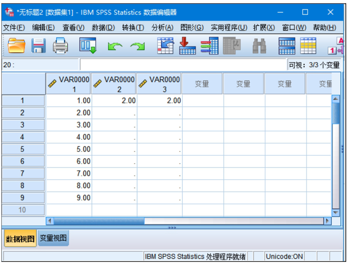Switch to the 变量视图 tab
Image resolution: width=350 pixels, height=265 pixels.
pyautogui.click(x=53, y=238)
